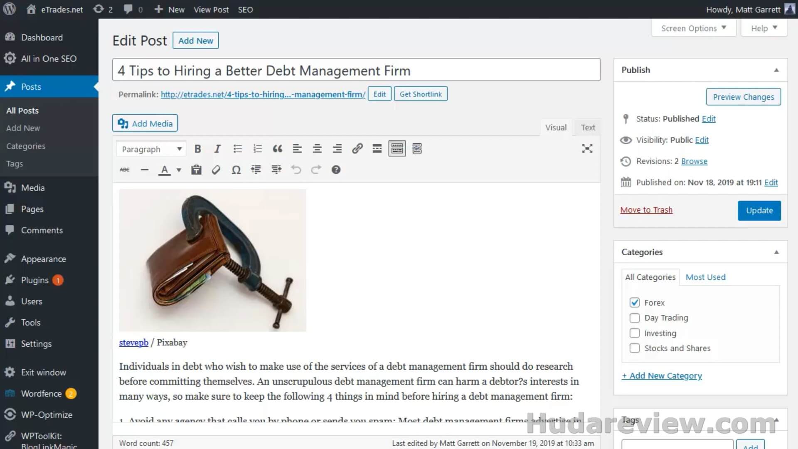798x449 pixels.
Task: Select the All Categories tab
Action: pyautogui.click(x=650, y=277)
